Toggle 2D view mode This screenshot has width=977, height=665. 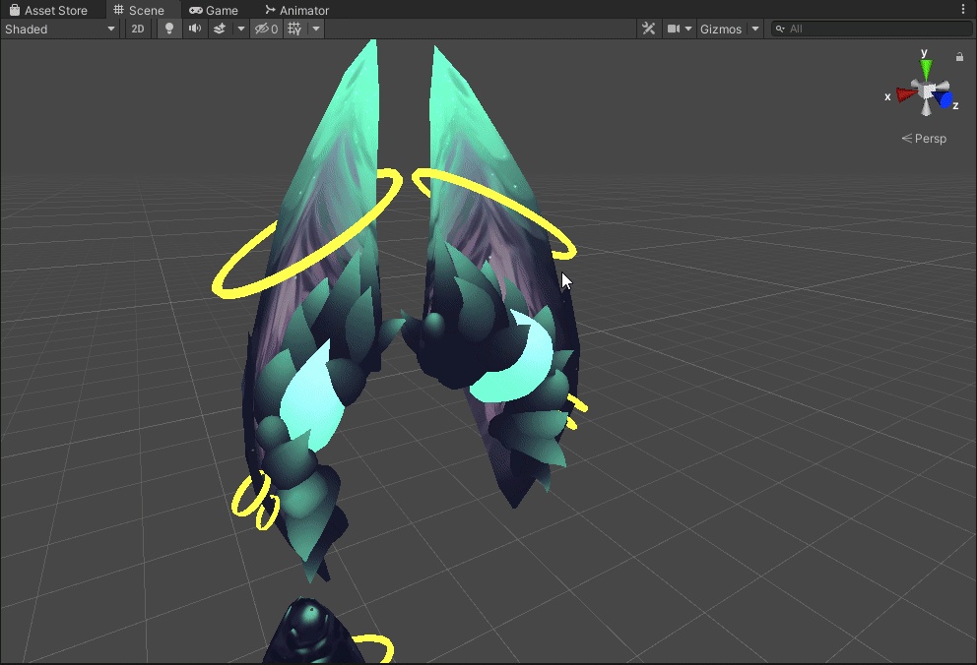click(x=137, y=29)
